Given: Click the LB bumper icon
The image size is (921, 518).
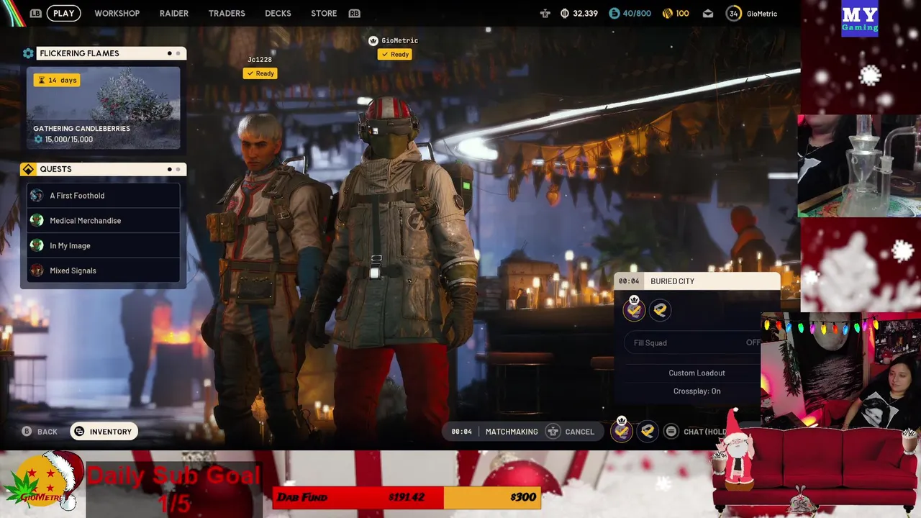Looking at the screenshot, I should (x=36, y=13).
